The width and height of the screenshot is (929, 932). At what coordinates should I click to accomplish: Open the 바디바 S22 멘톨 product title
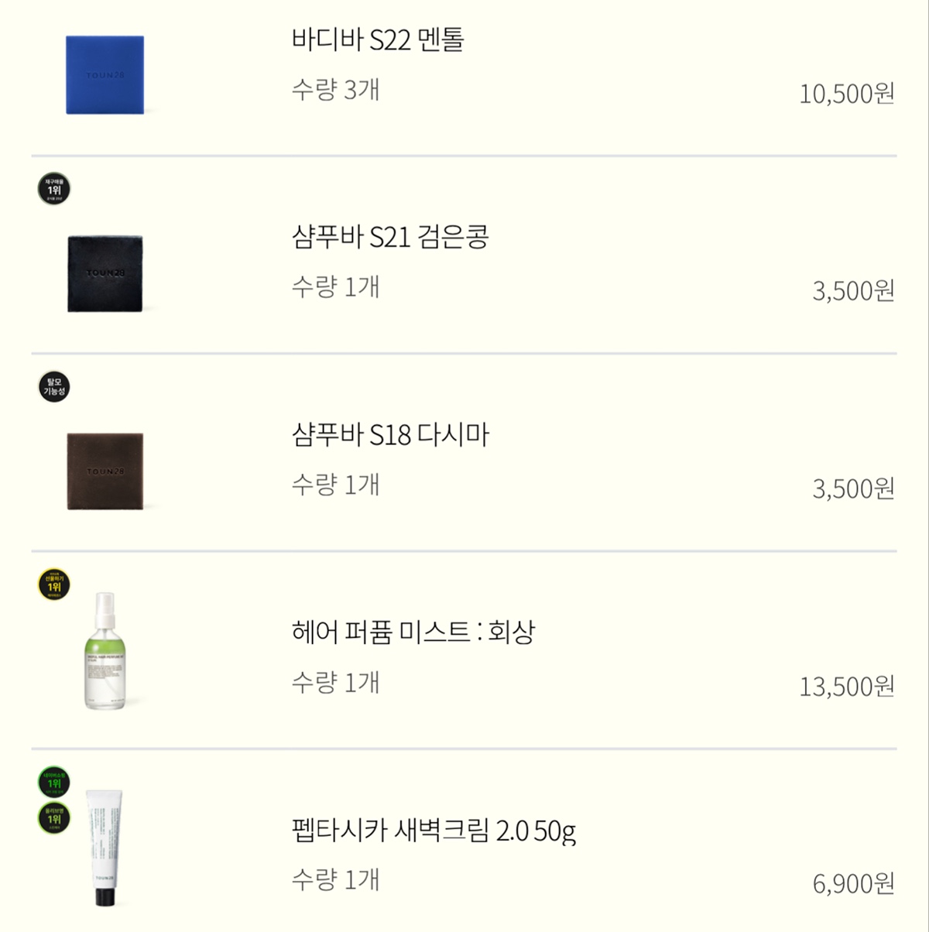pyautogui.click(x=378, y=39)
